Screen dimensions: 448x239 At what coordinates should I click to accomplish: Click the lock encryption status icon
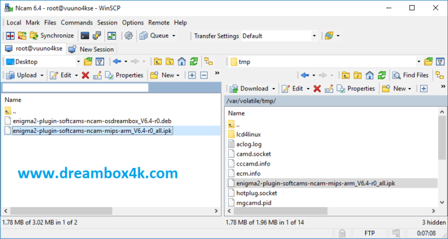click(342, 233)
